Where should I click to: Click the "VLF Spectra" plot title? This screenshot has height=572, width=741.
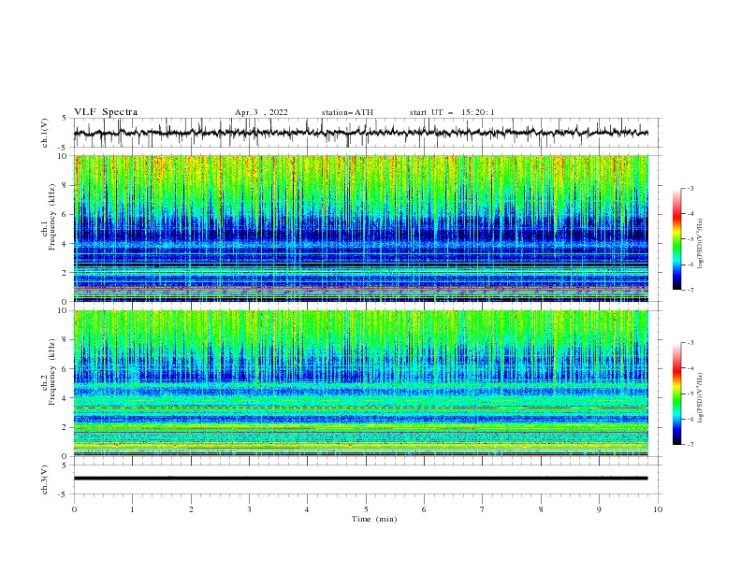click(106, 112)
